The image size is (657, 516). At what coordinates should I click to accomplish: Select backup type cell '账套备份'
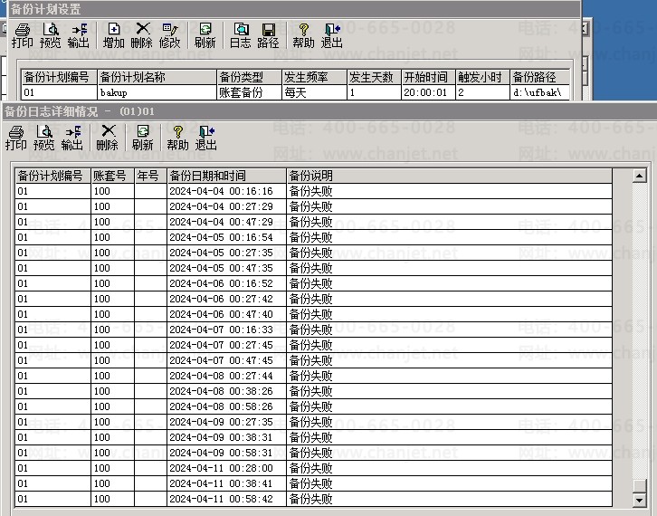pyautogui.click(x=249, y=92)
